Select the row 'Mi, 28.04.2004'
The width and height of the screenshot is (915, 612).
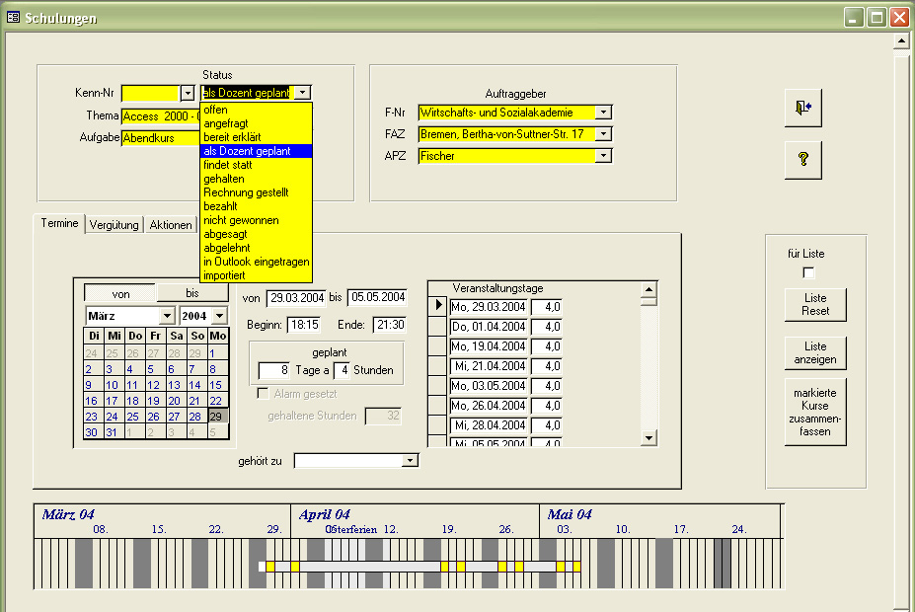click(489, 425)
